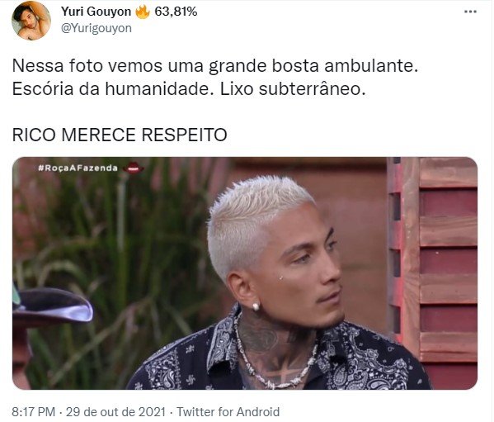
Task: Select the line starting "Nessa foto vemos"
Action: pos(215,66)
